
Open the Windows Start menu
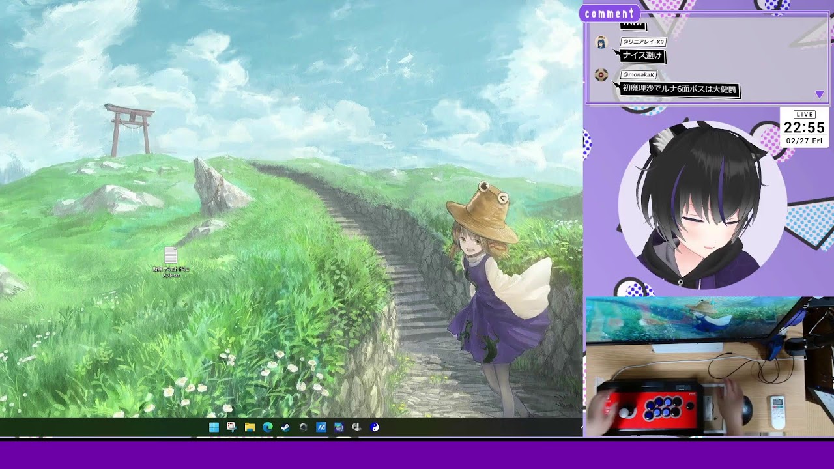click(x=214, y=427)
